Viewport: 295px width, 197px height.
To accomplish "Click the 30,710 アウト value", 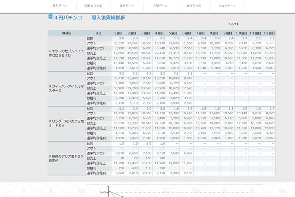I will pos(119,78).
